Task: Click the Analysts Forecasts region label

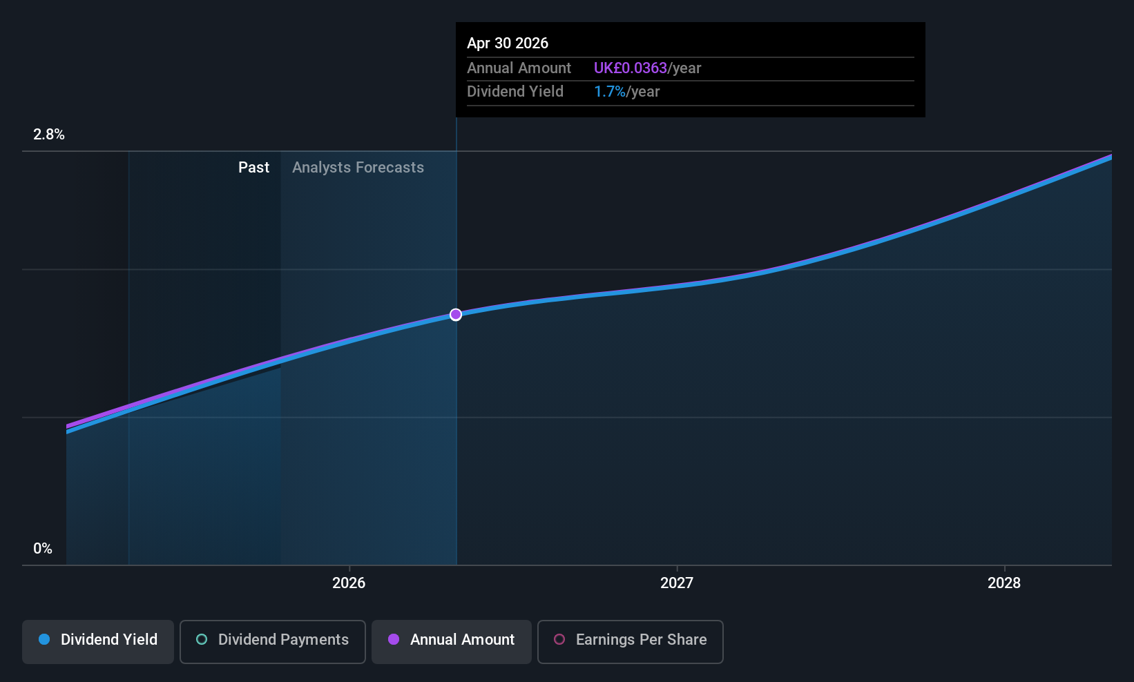Action: coord(358,168)
